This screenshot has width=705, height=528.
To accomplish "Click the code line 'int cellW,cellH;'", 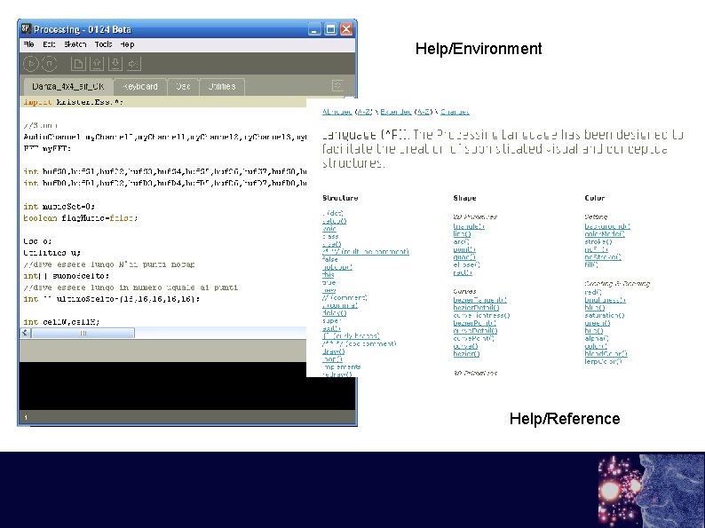I will (61, 322).
